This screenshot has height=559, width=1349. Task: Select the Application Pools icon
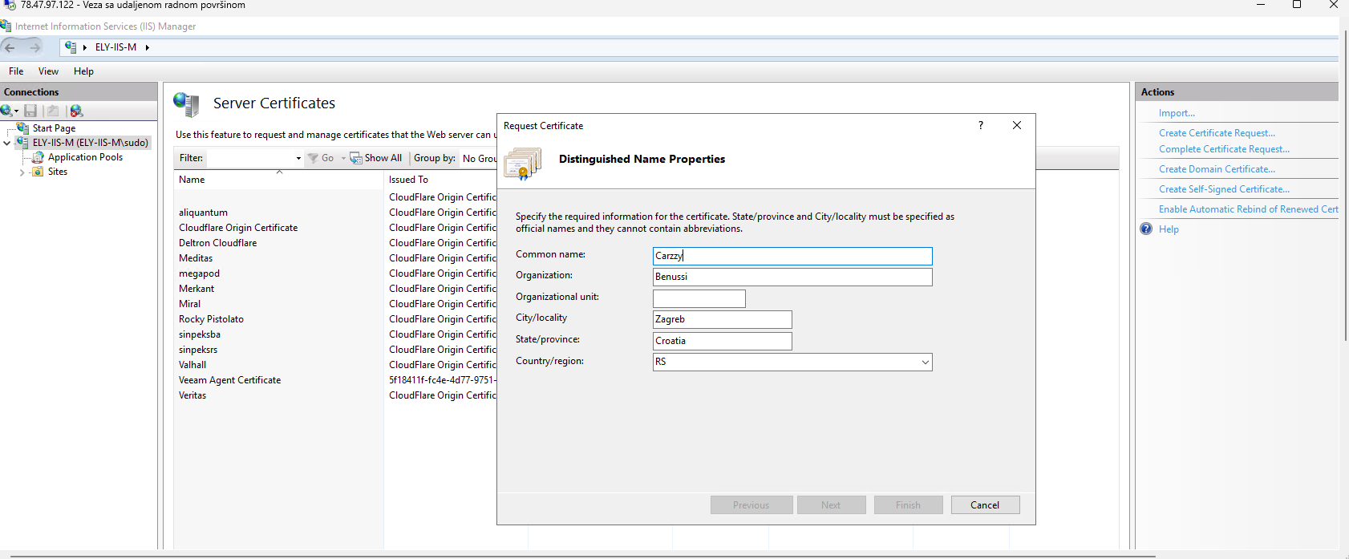(x=38, y=157)
